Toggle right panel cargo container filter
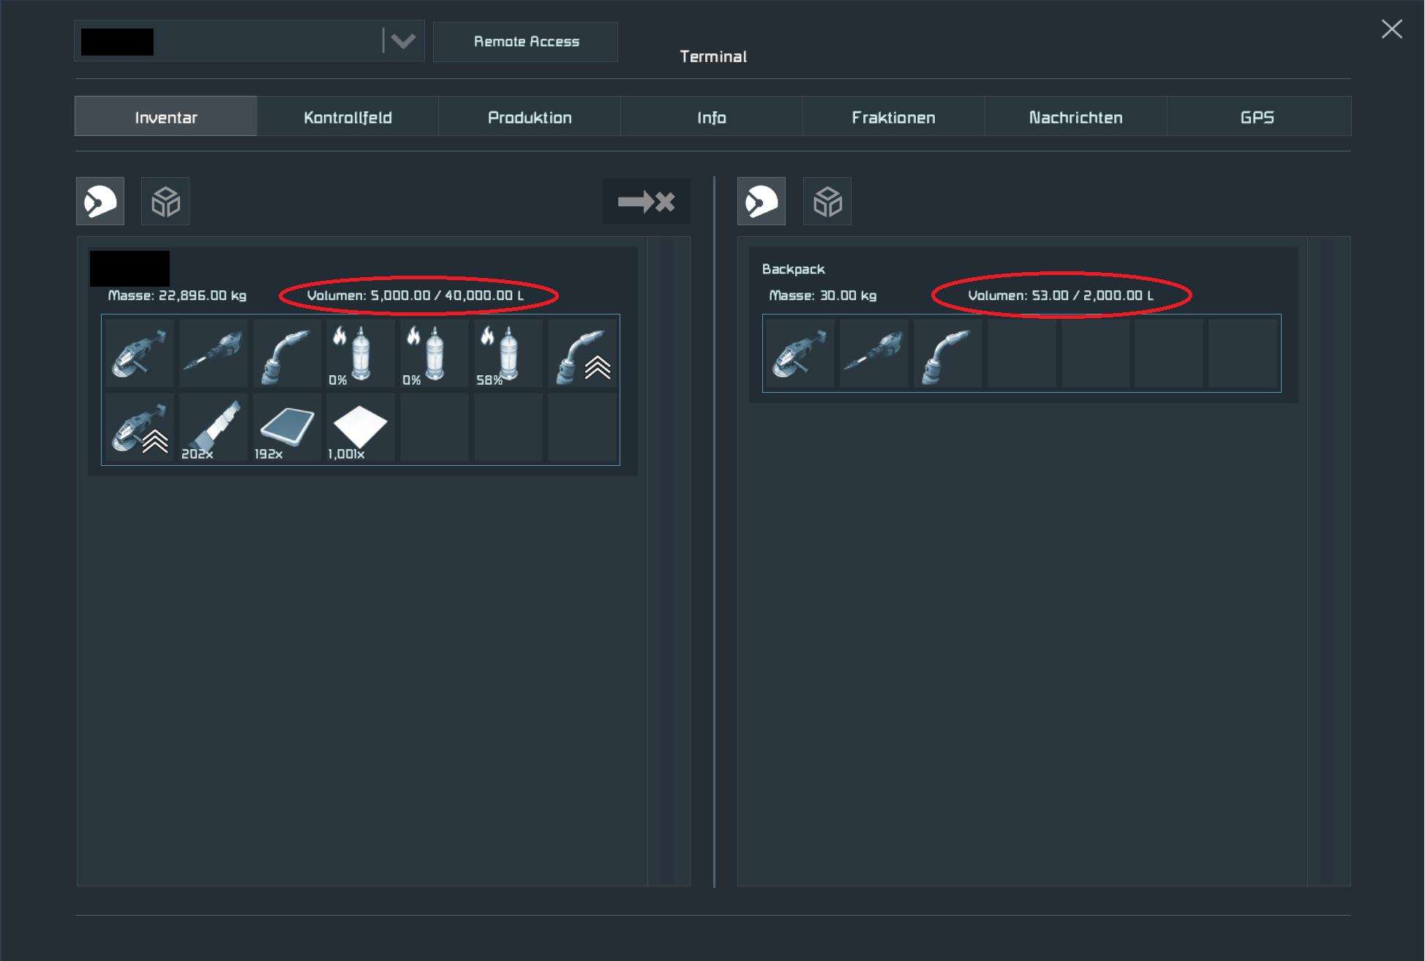This screenshot has width=1425, height=961. pyautogui.click(x=827, y=201)
